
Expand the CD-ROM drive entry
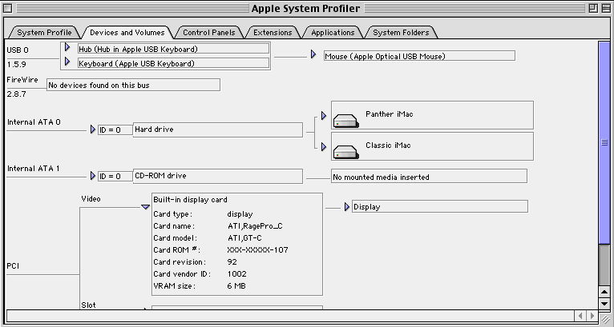point(93,176)
